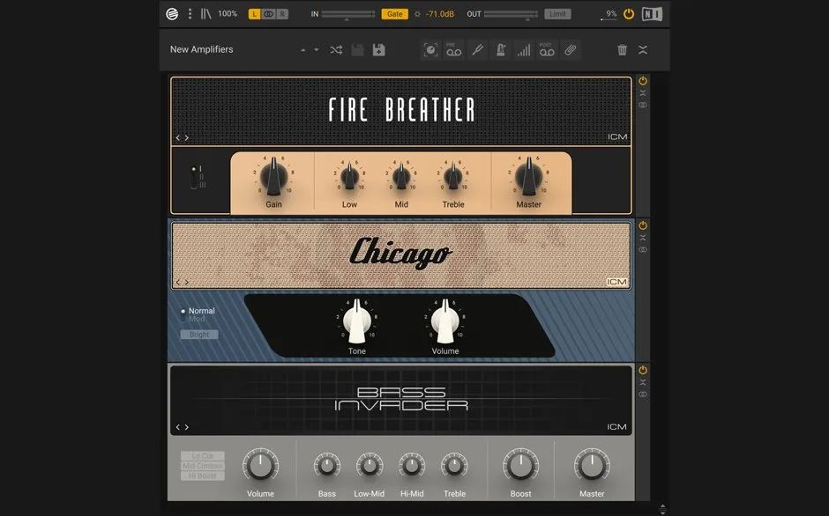Show the PRE tape deck

click(453, 50)
